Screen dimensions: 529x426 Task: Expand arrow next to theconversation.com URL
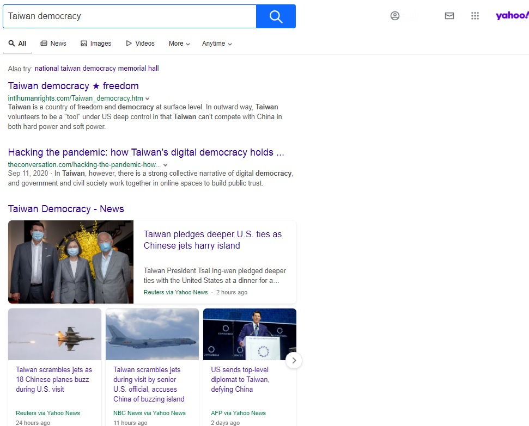point(166,165)
